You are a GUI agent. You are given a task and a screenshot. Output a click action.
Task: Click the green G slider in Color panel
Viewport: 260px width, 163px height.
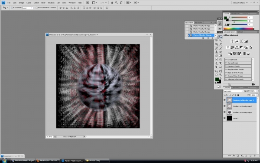click(x=240, y=21)
